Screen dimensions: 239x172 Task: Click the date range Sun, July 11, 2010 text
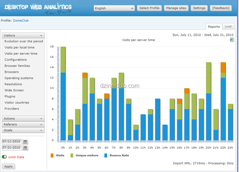tap(187, 35)
